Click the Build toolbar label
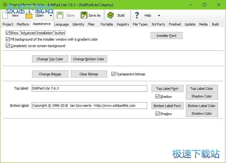 coord(121,15)
